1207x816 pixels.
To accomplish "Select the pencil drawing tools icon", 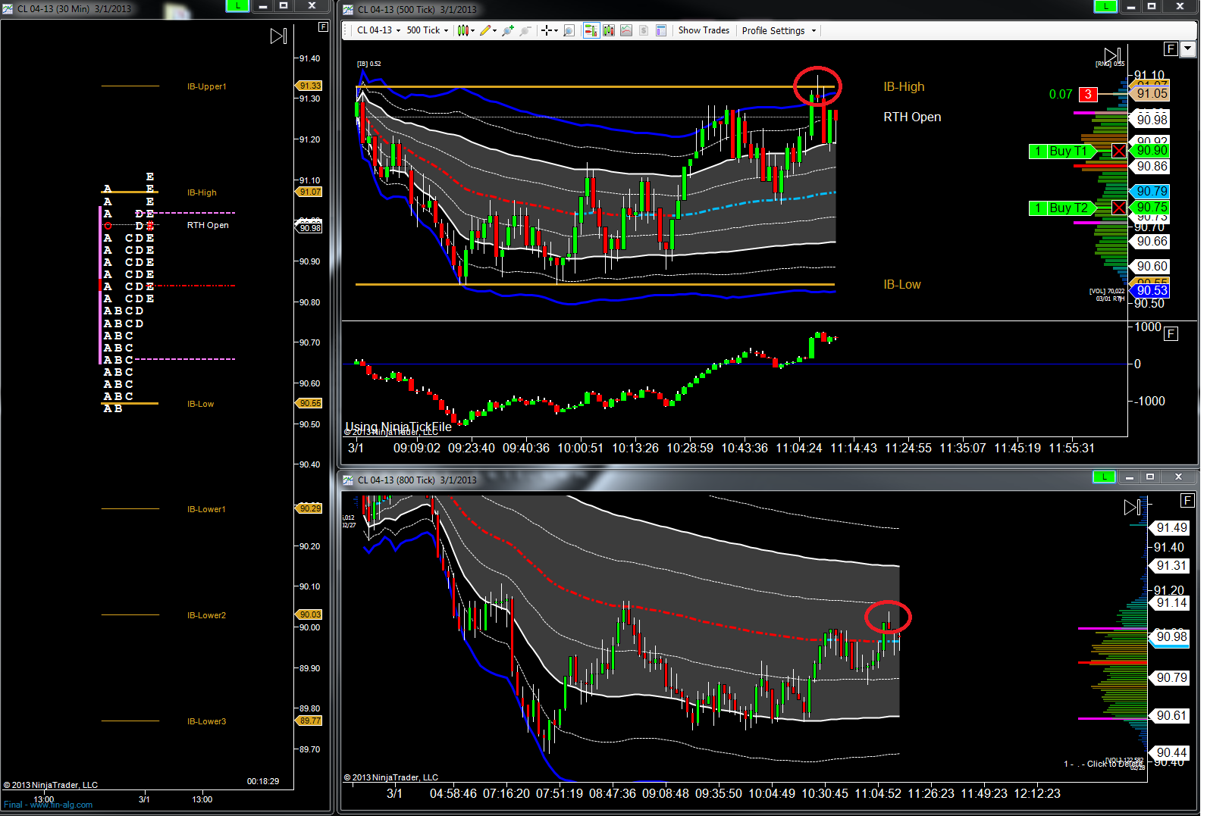I will click(485, 30).
